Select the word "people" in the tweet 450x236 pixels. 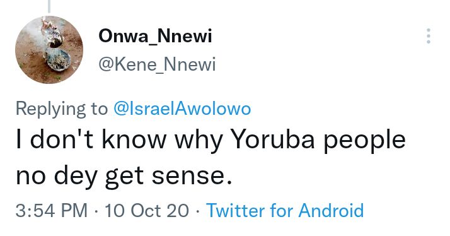point(365,142)
